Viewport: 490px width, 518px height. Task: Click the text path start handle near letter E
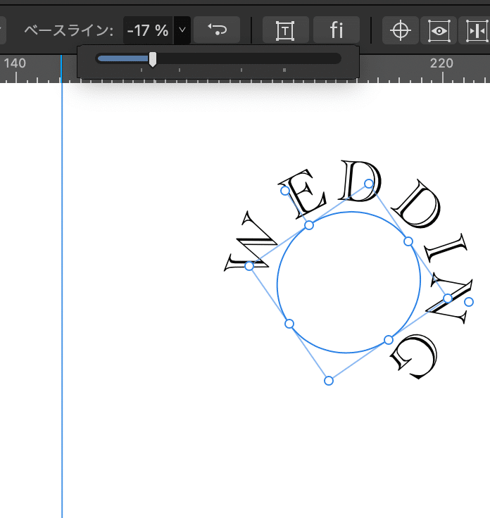pos(285,191)
